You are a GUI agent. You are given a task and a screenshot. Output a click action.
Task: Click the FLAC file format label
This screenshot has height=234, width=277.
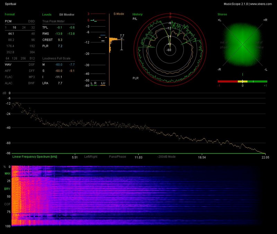tap(9, 77)
